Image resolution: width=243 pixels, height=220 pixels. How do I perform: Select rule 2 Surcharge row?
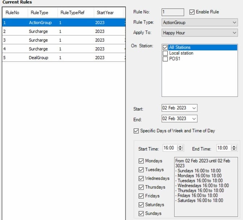coord(64,32)
